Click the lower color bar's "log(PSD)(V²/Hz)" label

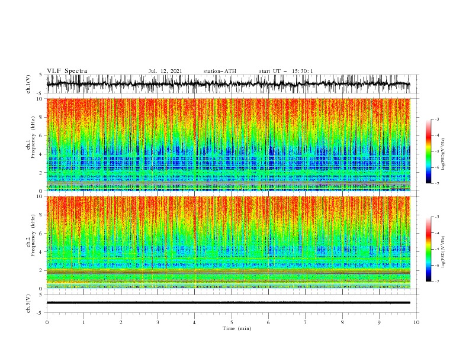click(443, 251)
